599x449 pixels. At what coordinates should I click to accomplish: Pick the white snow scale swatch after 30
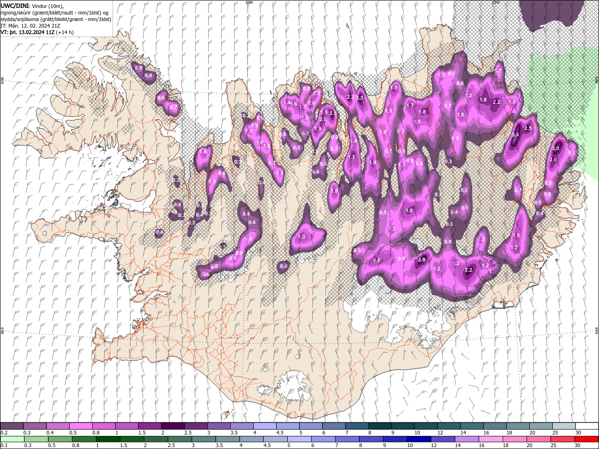[x=587, y=426]
